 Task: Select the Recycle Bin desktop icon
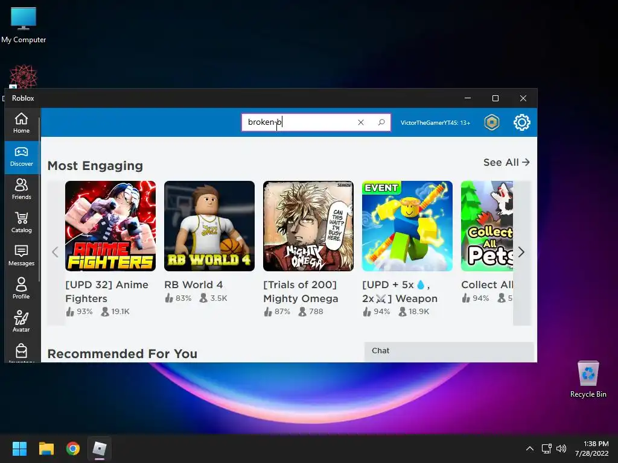[x=588, y=380]
